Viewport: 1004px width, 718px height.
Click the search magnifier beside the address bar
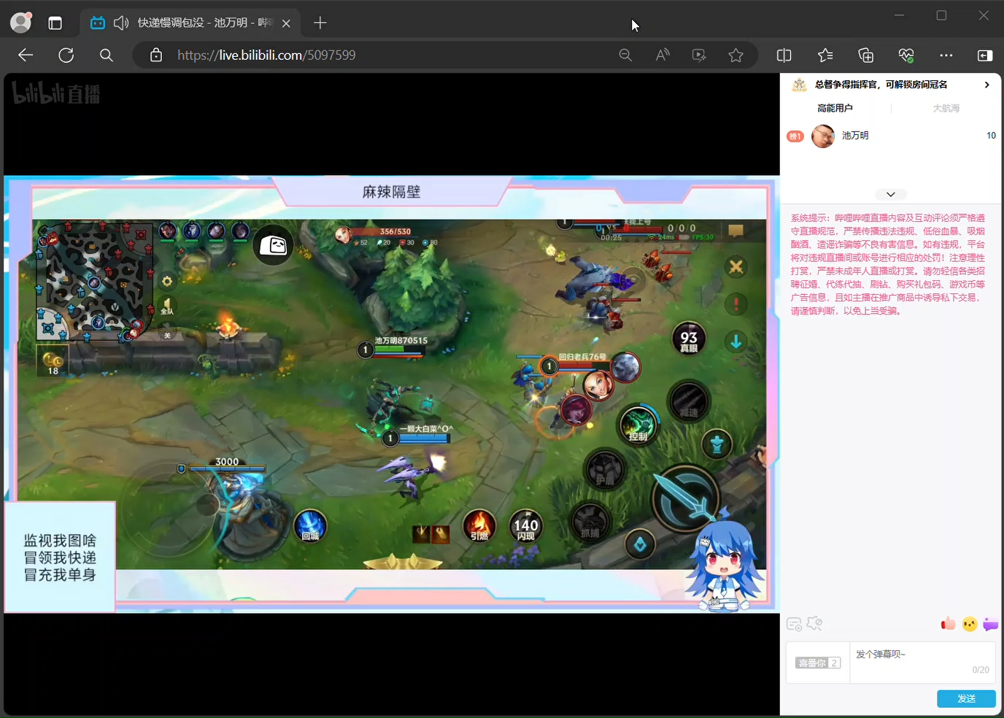107,55
